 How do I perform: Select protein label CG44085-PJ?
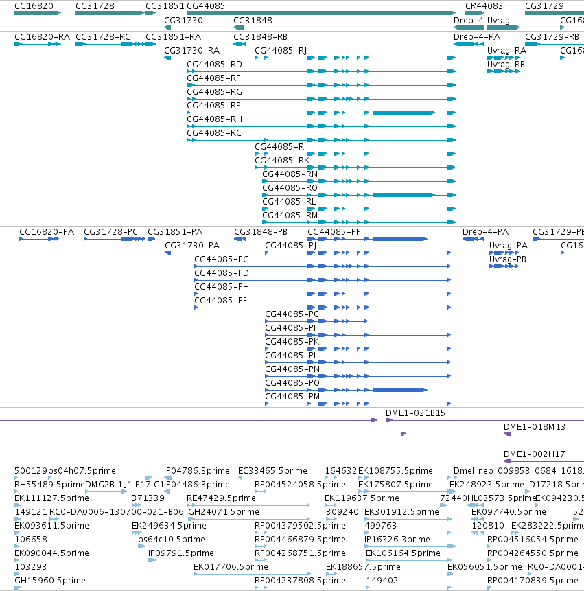tap(290, 246)
